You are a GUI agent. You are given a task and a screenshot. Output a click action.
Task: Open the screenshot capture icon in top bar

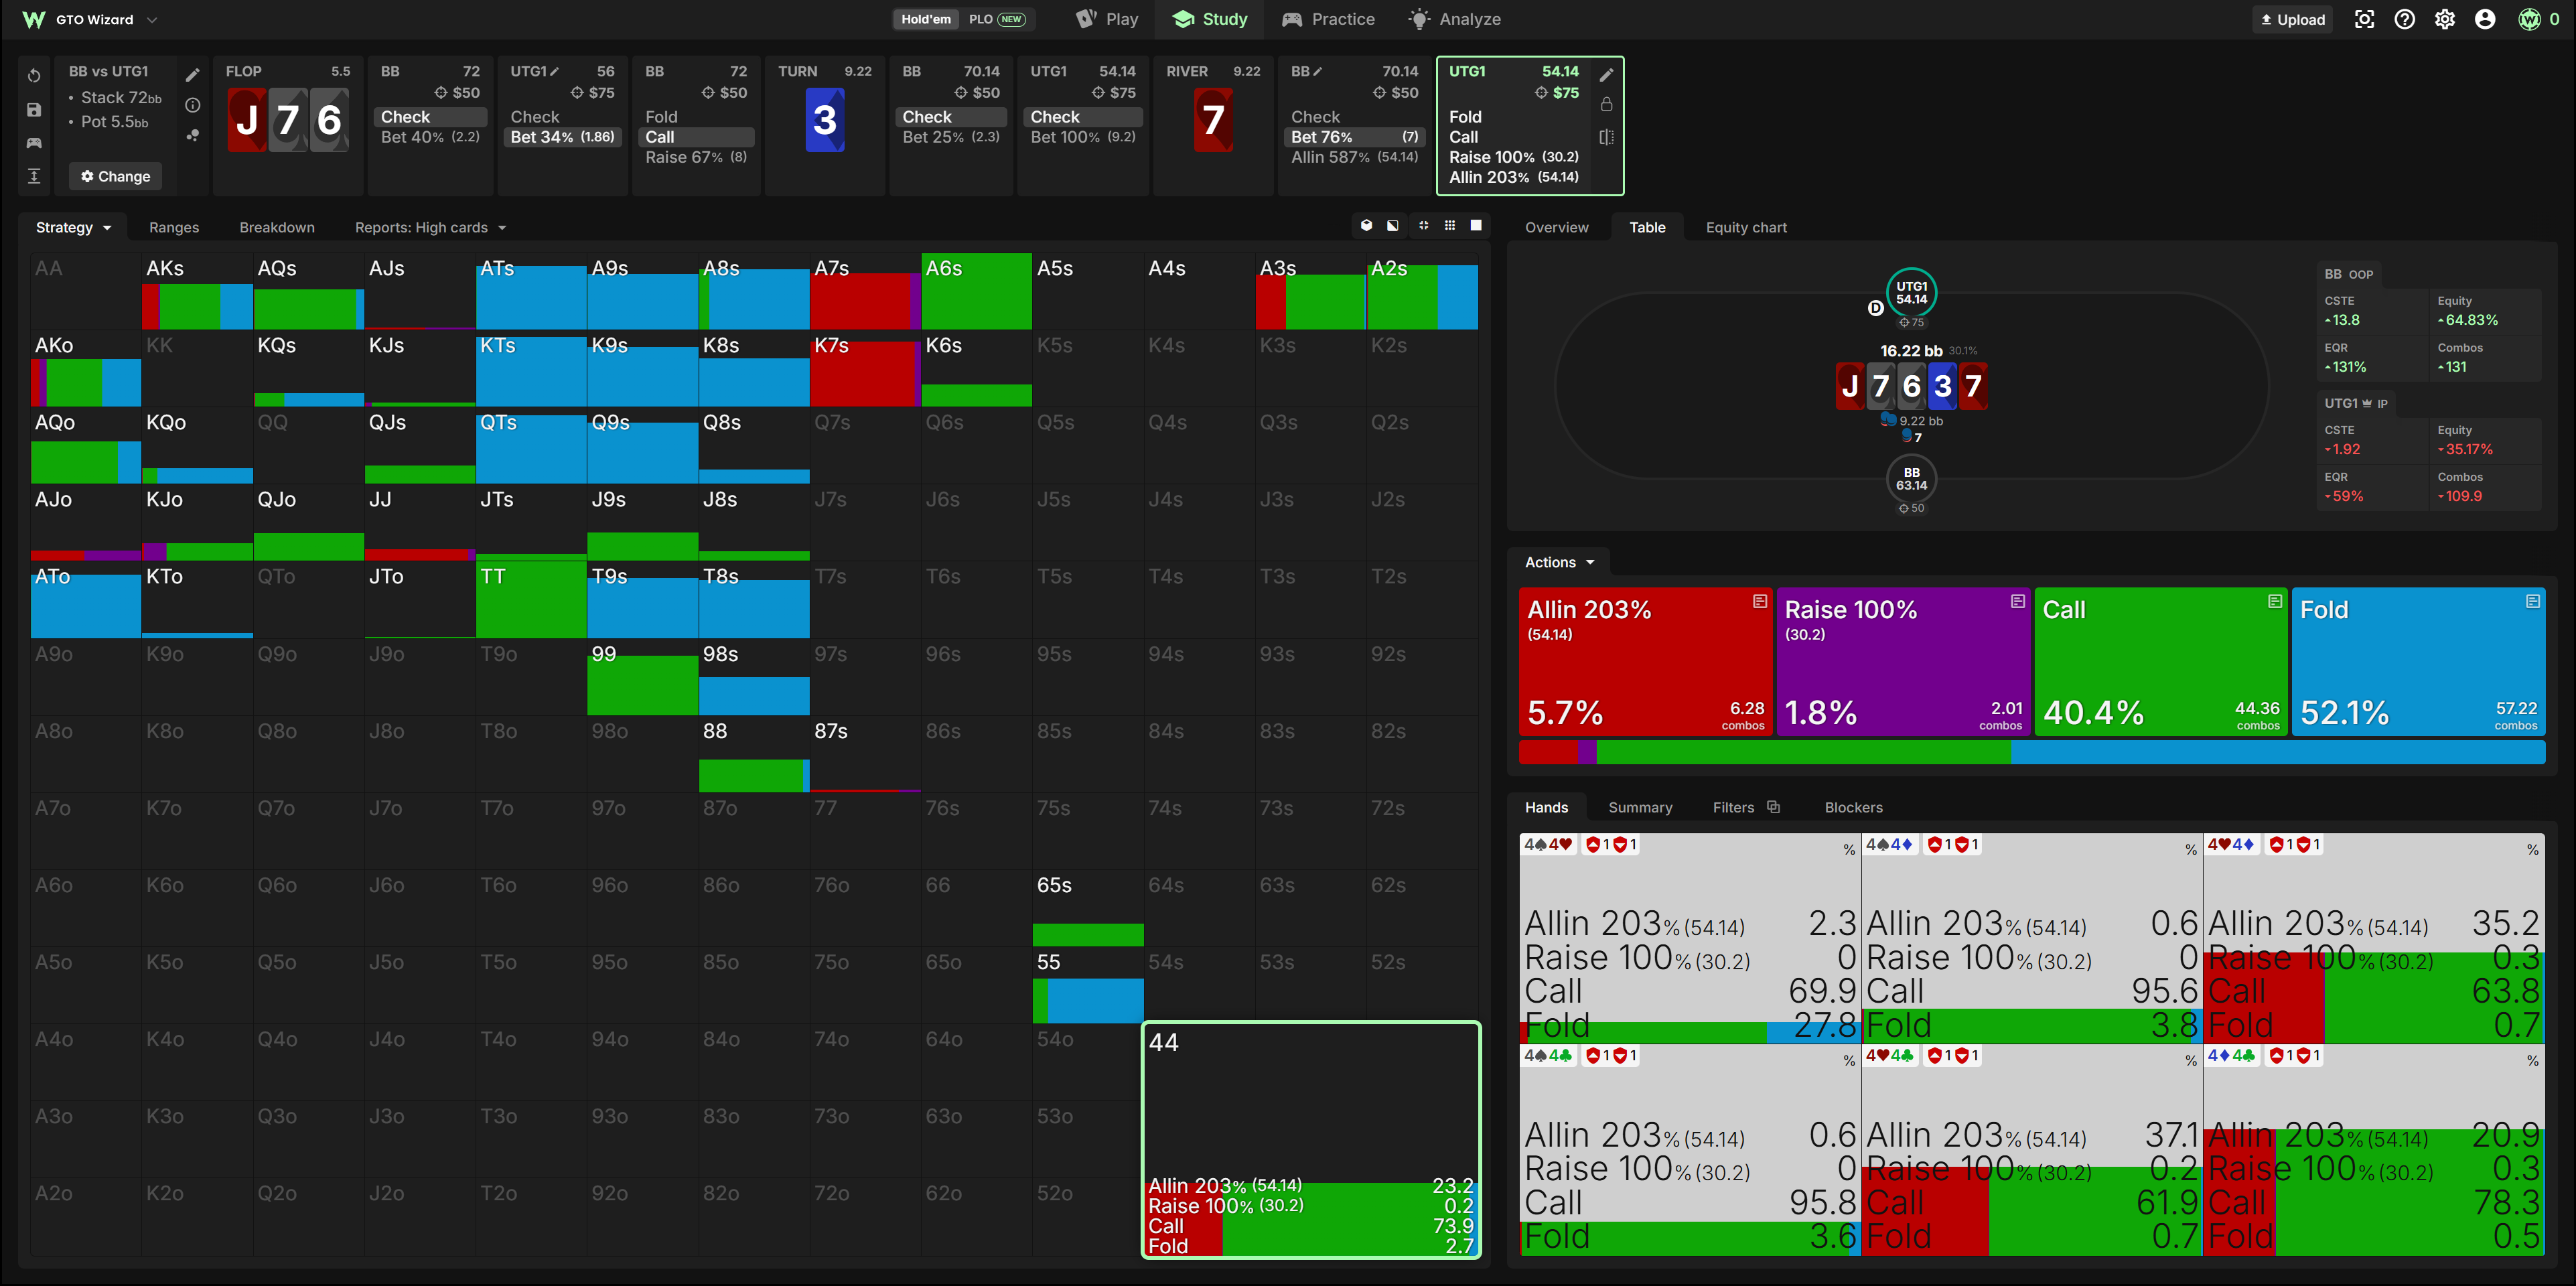[2364, 19]
